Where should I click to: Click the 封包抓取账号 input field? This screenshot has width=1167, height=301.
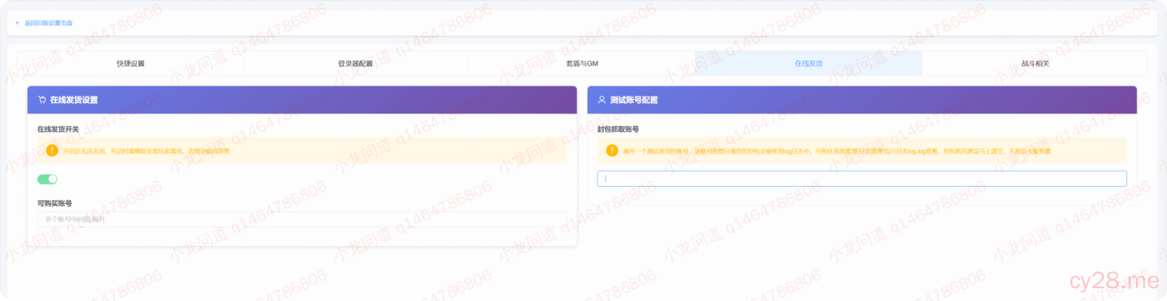point(862,179)
